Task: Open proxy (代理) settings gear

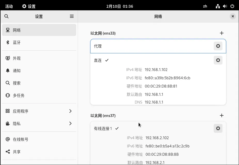Action: pyautogui.click(x=218, y=46)
